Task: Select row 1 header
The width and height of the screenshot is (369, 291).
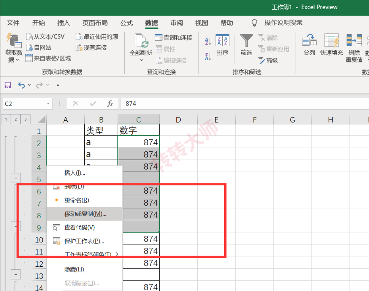Action: 39,131
